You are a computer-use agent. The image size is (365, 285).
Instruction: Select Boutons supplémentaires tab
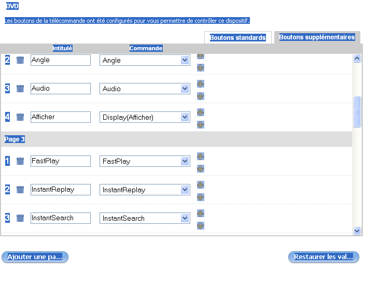pyautogui.click(x=317, y=37)
